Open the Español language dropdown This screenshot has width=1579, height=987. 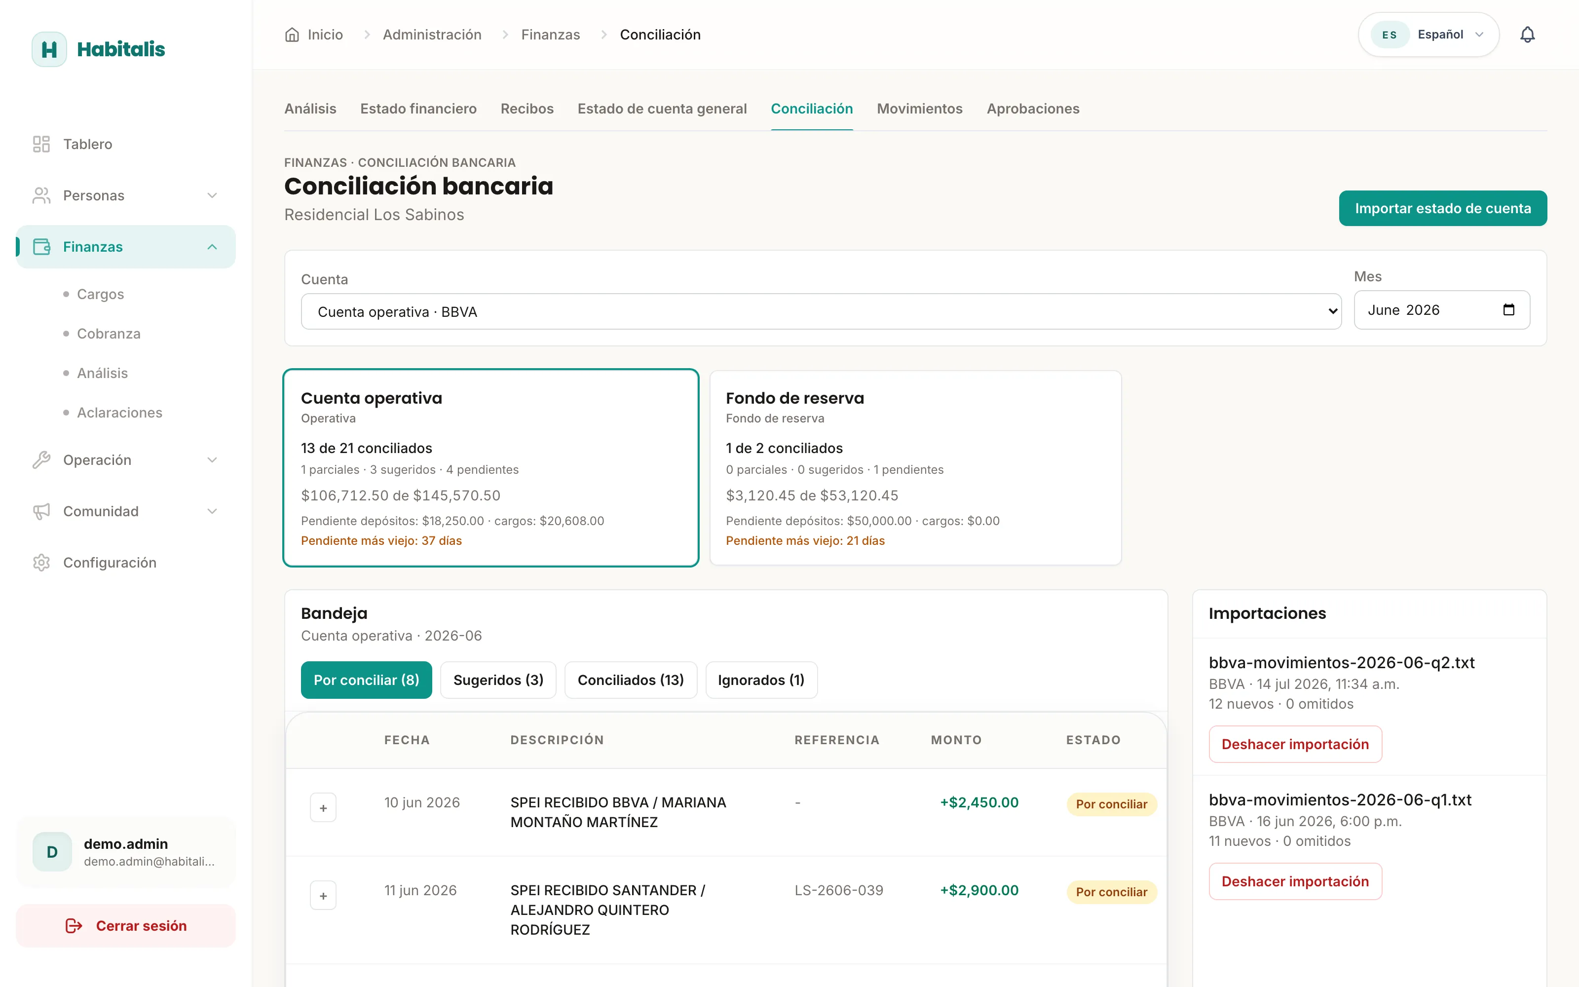click(1429, 35)
